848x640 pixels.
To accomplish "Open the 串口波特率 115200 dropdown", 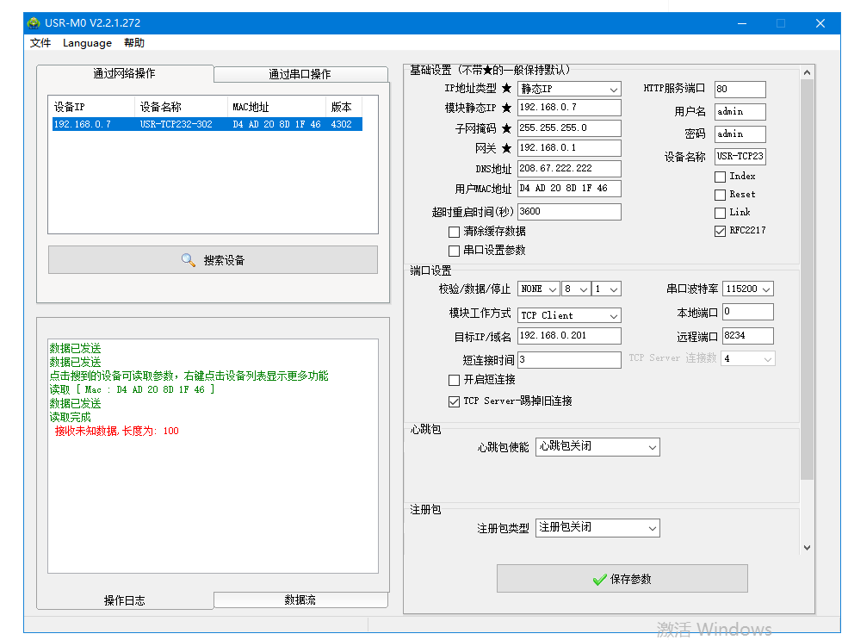I will (x=747, y=289).
